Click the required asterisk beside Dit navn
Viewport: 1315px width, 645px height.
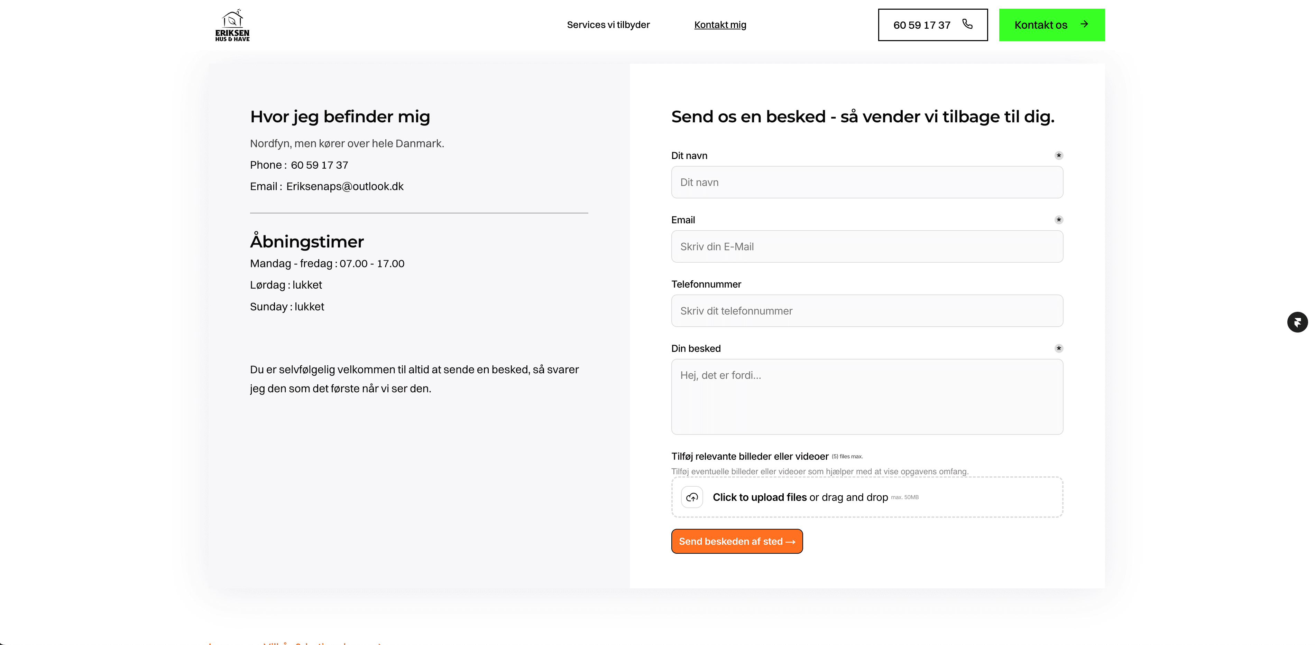1059,156
